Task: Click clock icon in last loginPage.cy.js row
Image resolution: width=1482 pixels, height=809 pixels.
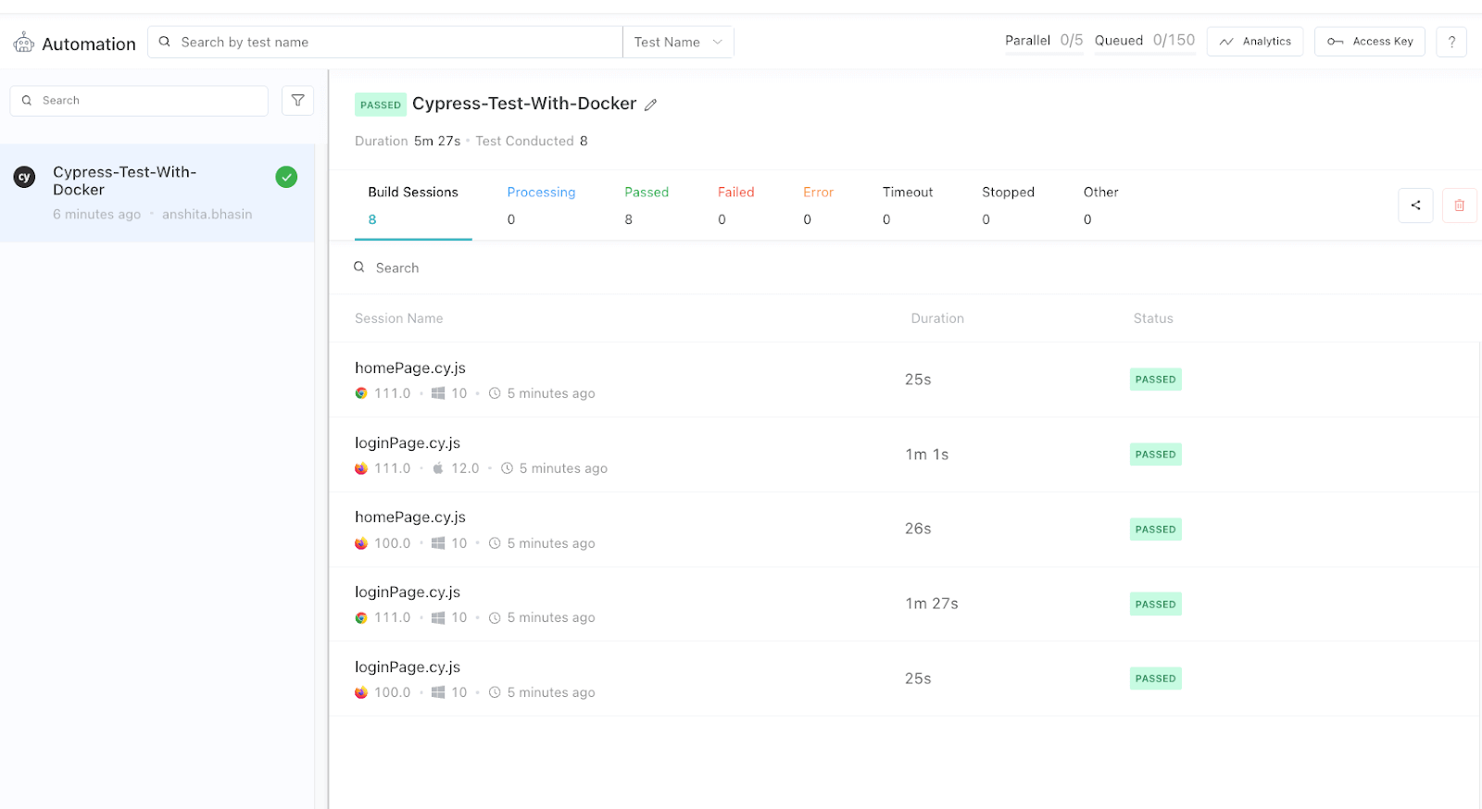Action: tap(495, 692)
